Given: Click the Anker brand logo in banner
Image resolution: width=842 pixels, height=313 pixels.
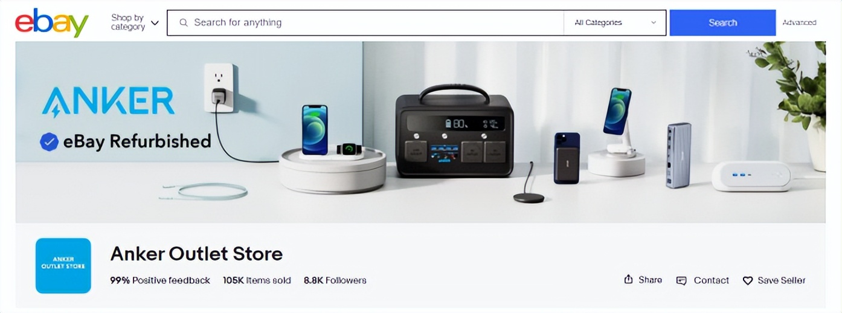Looking at the screenshot, I should [108, 101].
